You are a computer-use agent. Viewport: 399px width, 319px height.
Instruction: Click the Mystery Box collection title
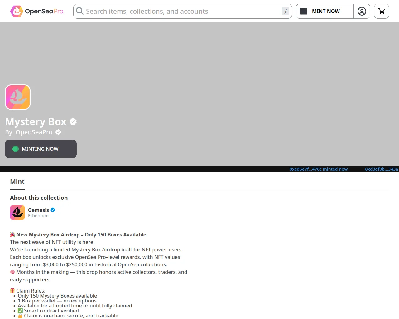pos(36,121)
